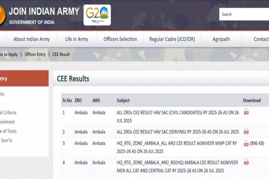Click the CEE Results page heading

click(73, 79)
